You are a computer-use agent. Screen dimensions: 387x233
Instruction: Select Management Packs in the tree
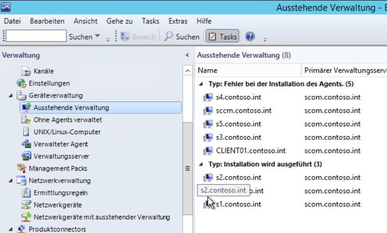(58, 168)
